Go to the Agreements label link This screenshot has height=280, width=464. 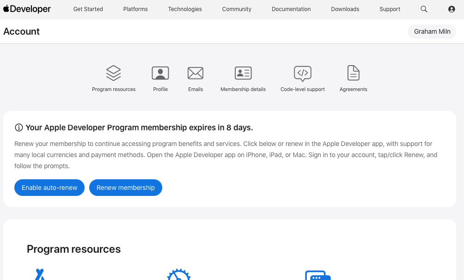[354, 89]
